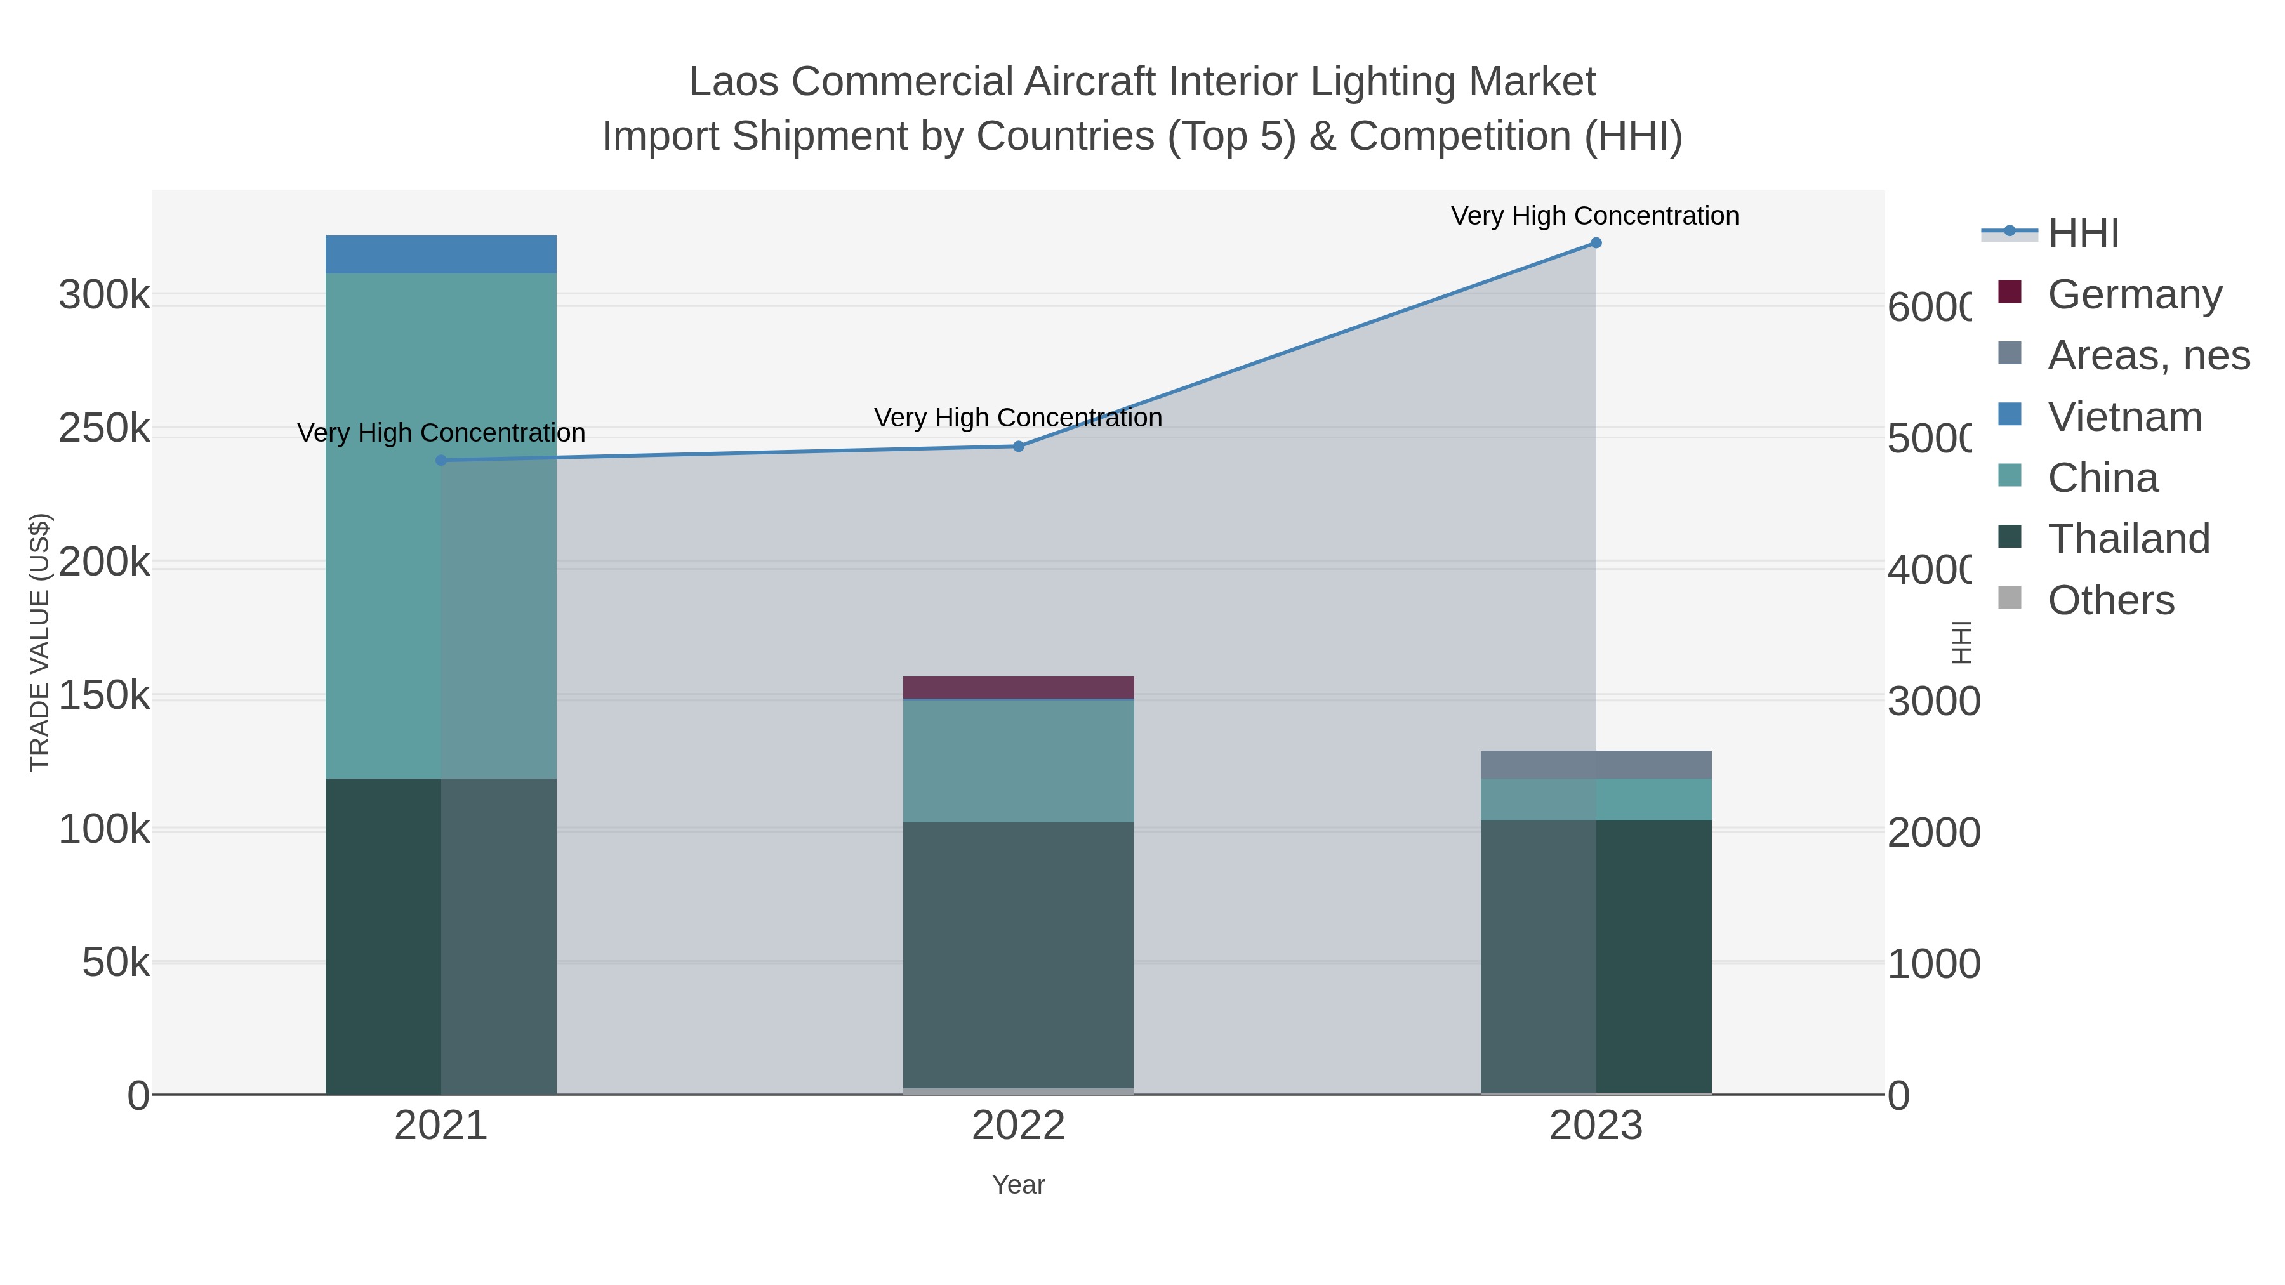
Task: Click the 250k trade value tick label
Action: click(105, 428)
